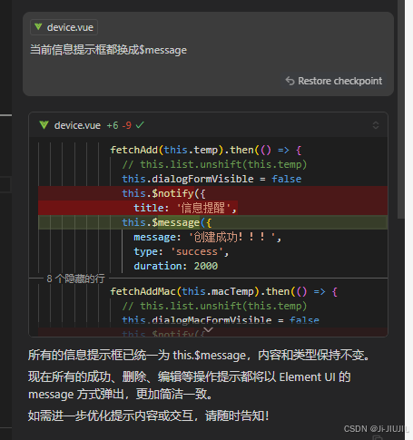Click the chat panel vertical scrollbar thumb
Screen dimensions: 413x440
(401, 109)
